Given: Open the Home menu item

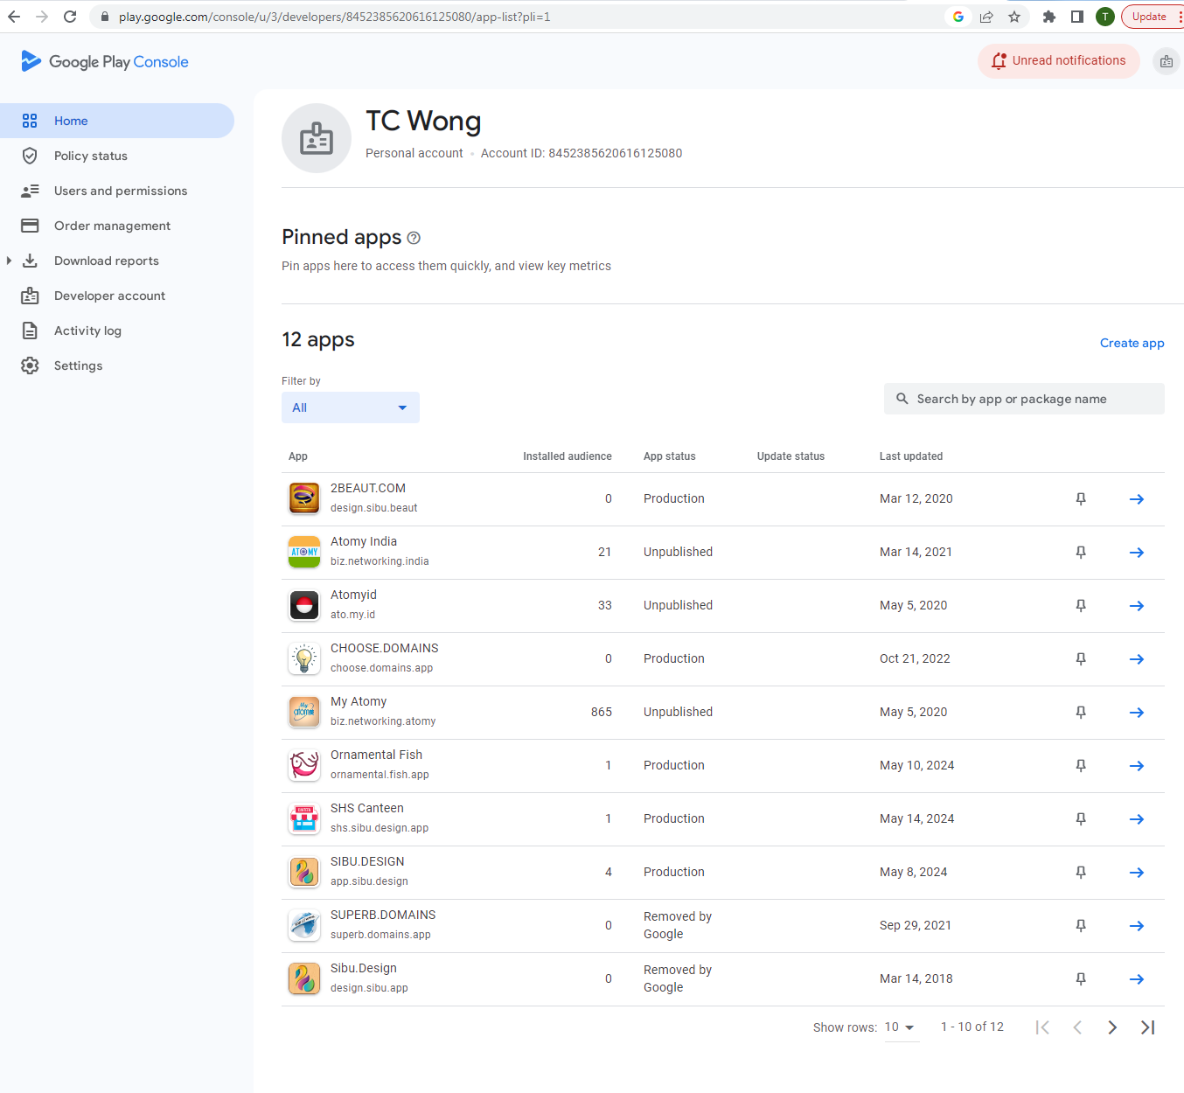Looking at the screenshot, I should (117, 121).
